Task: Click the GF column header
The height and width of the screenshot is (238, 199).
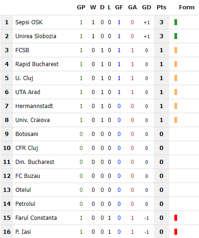Action: pos(119,7)
